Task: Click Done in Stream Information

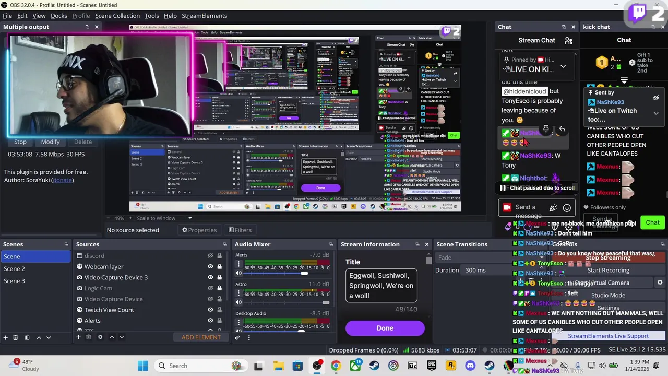Action: [385, 328]
